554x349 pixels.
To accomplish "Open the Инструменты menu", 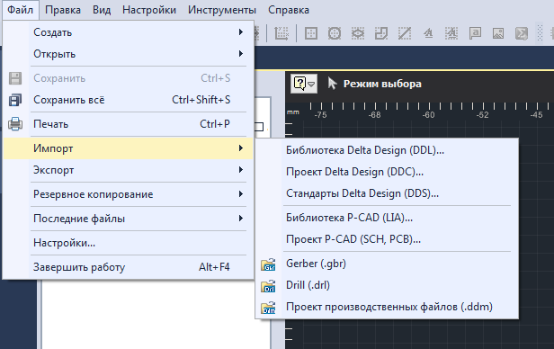I will click(222, 10).
